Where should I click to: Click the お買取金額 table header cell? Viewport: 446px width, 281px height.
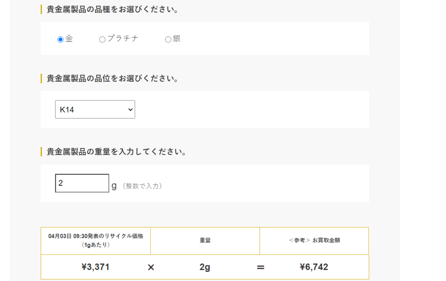[314, 240]
